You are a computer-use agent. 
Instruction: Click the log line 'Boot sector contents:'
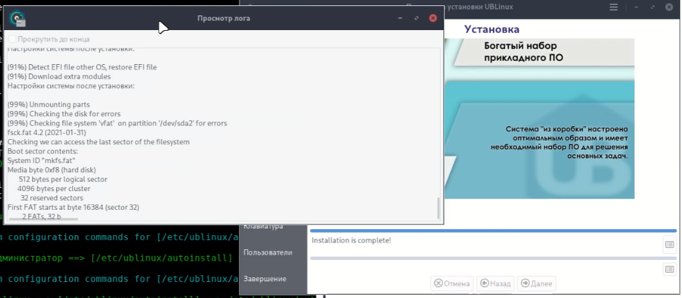pos(43,152)
